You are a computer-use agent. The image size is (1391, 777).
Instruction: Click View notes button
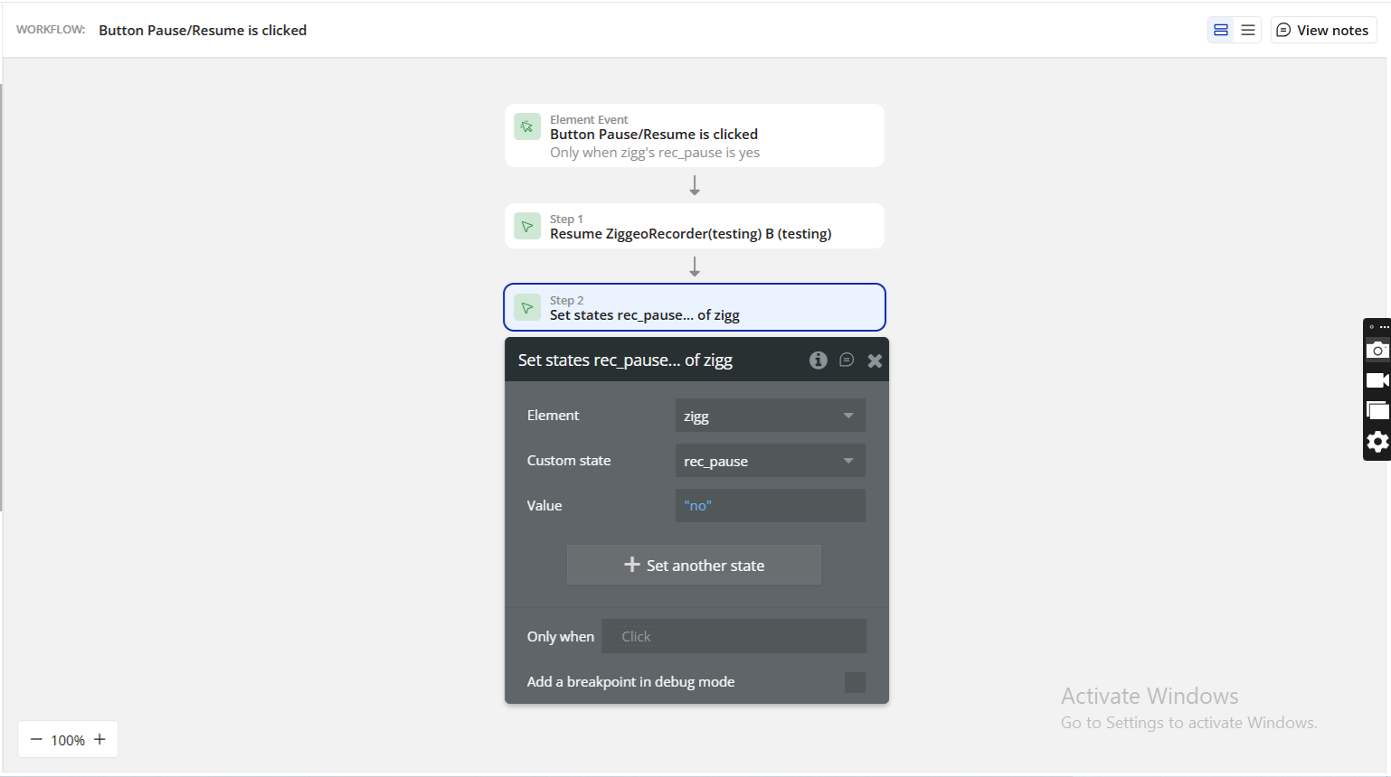pos(1323,30)
